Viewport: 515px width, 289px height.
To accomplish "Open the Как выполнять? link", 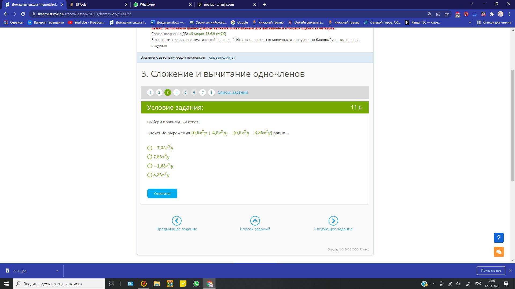I will (222, 58).
